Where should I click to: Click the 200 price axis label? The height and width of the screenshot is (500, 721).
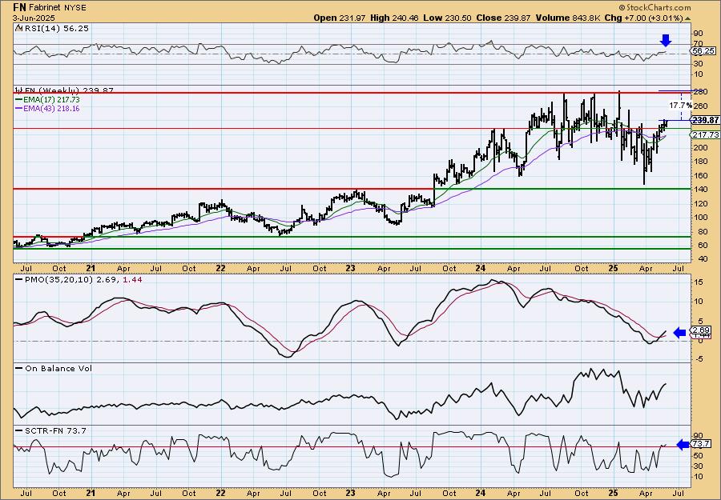[x=700, y=147]
